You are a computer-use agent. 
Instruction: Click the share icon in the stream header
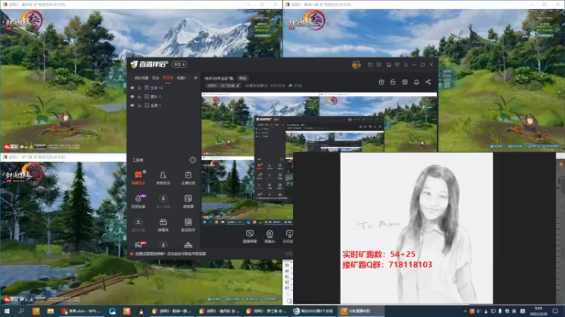pos(428,82)
